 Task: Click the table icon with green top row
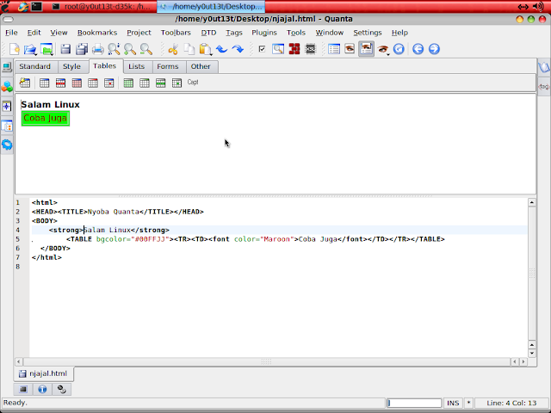pos(145,83)
